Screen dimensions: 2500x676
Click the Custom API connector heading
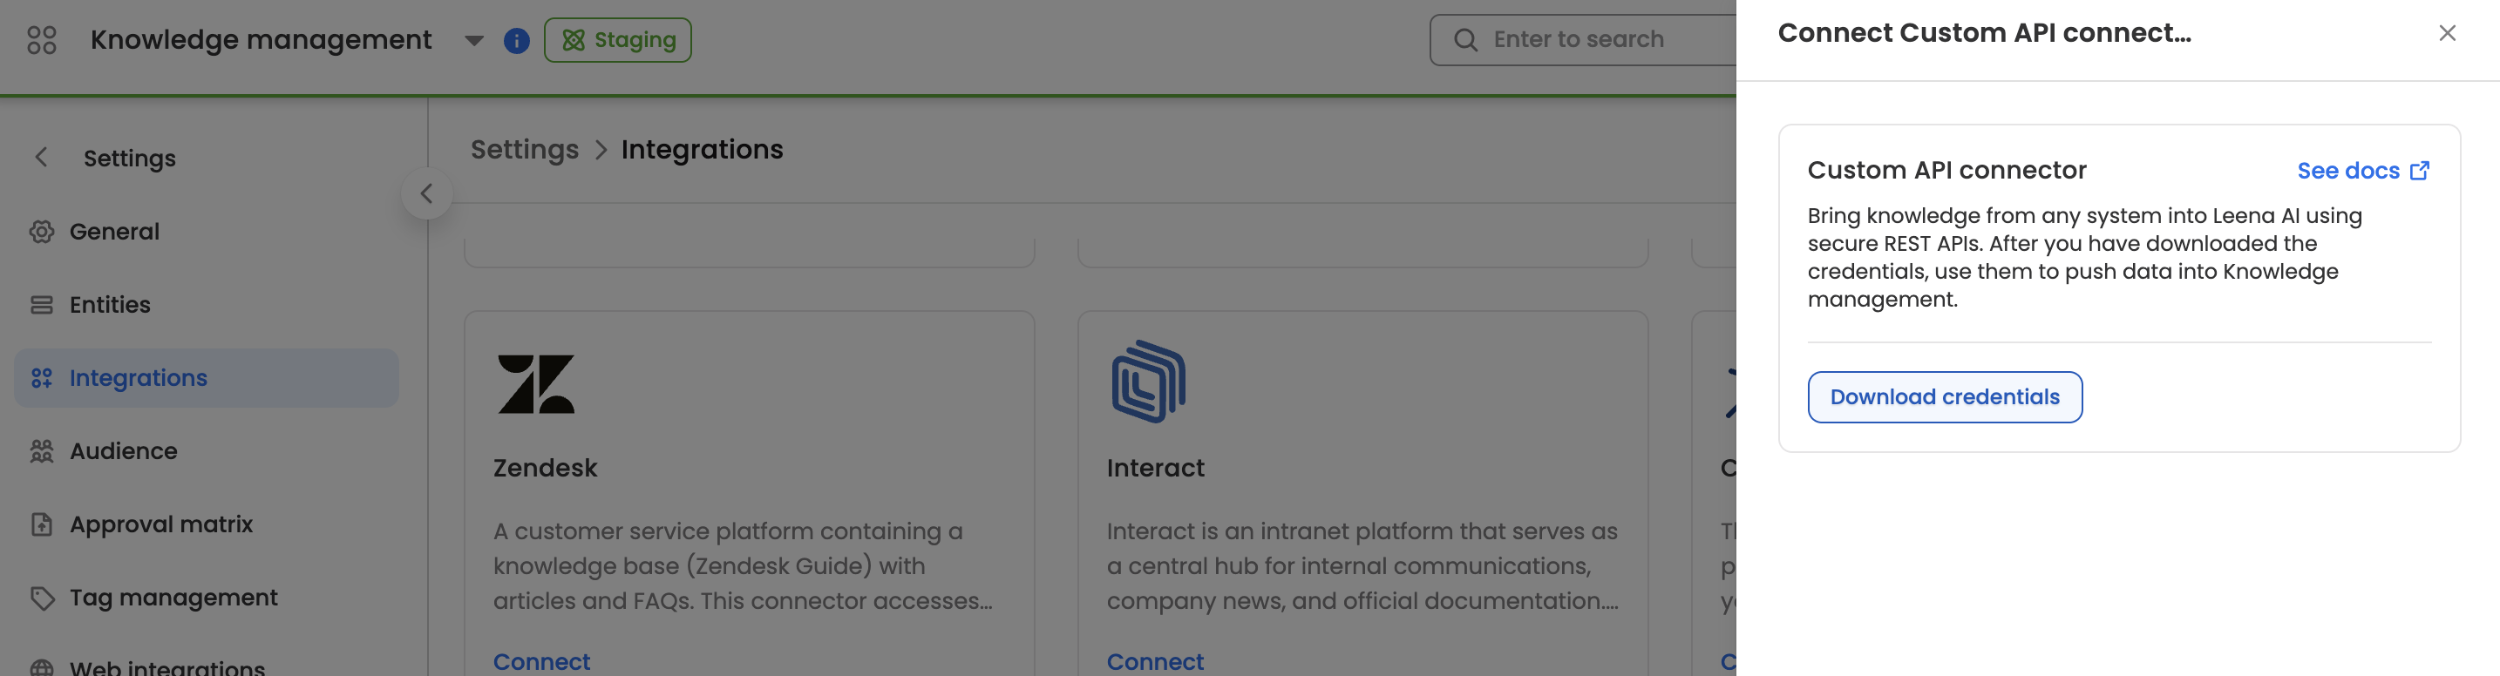coord(1946,171)
